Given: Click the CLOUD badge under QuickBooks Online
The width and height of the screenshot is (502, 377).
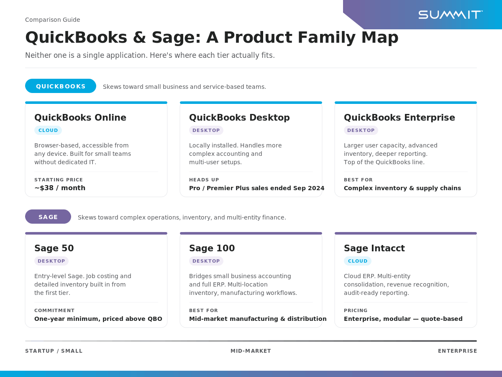Looking at the screenshot, I should click(48, 130).
